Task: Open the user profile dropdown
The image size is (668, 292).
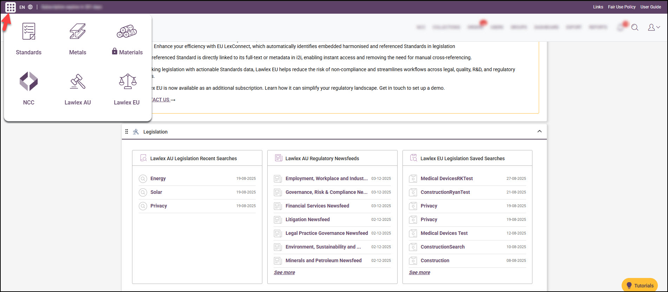Action: click(653, 27)
